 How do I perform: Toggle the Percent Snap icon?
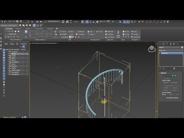click(x=132, y=21)
